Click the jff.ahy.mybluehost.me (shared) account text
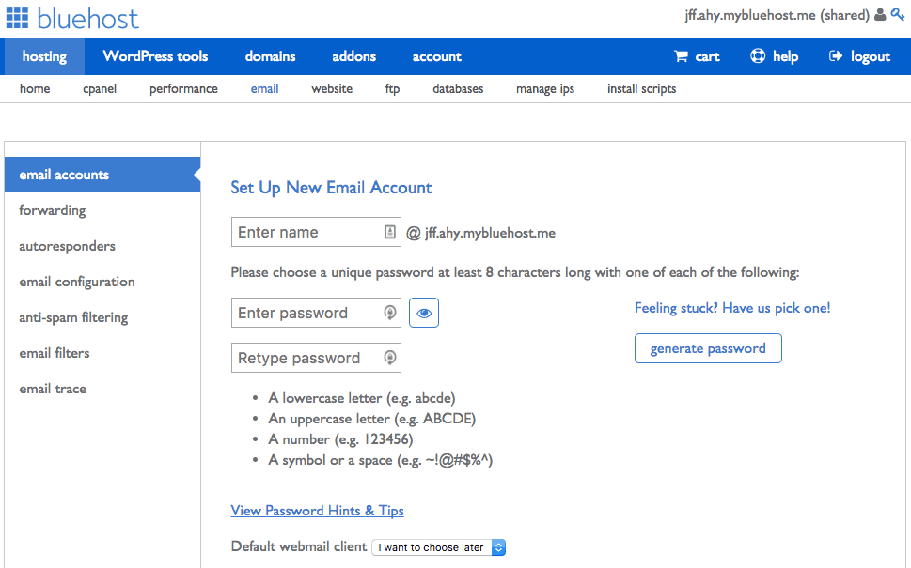 777,15
